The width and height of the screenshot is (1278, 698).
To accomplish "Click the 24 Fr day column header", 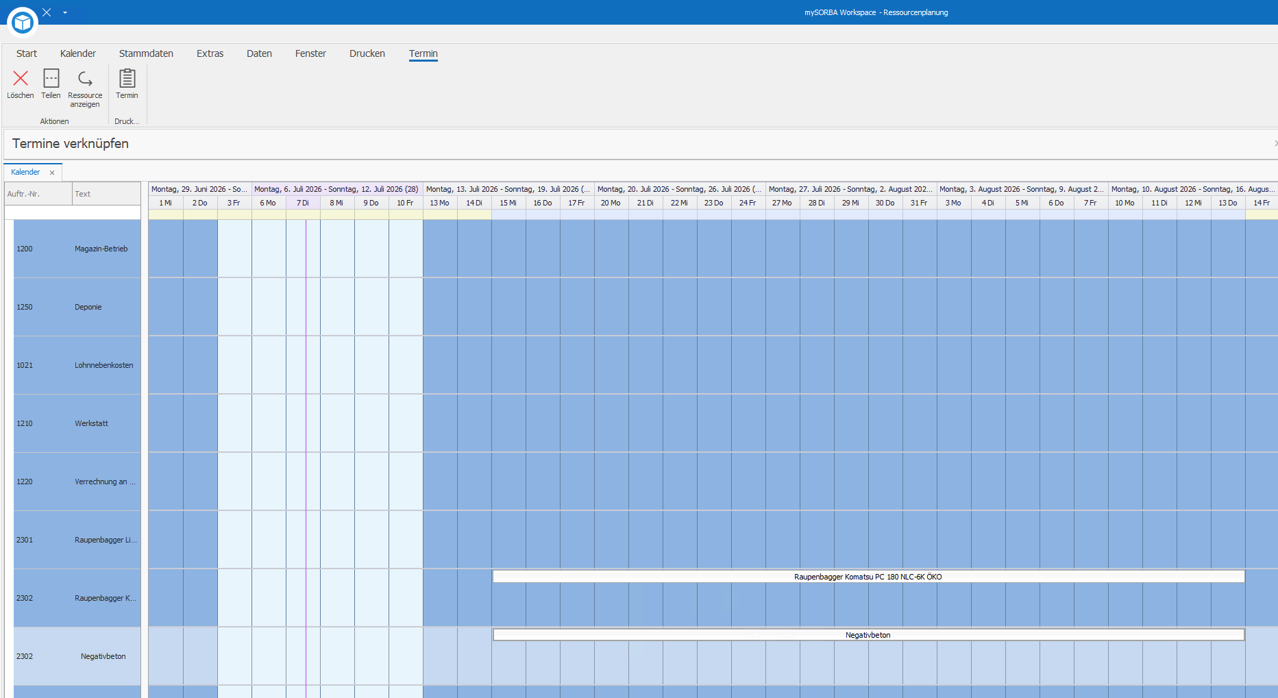I will pos(748,203).
